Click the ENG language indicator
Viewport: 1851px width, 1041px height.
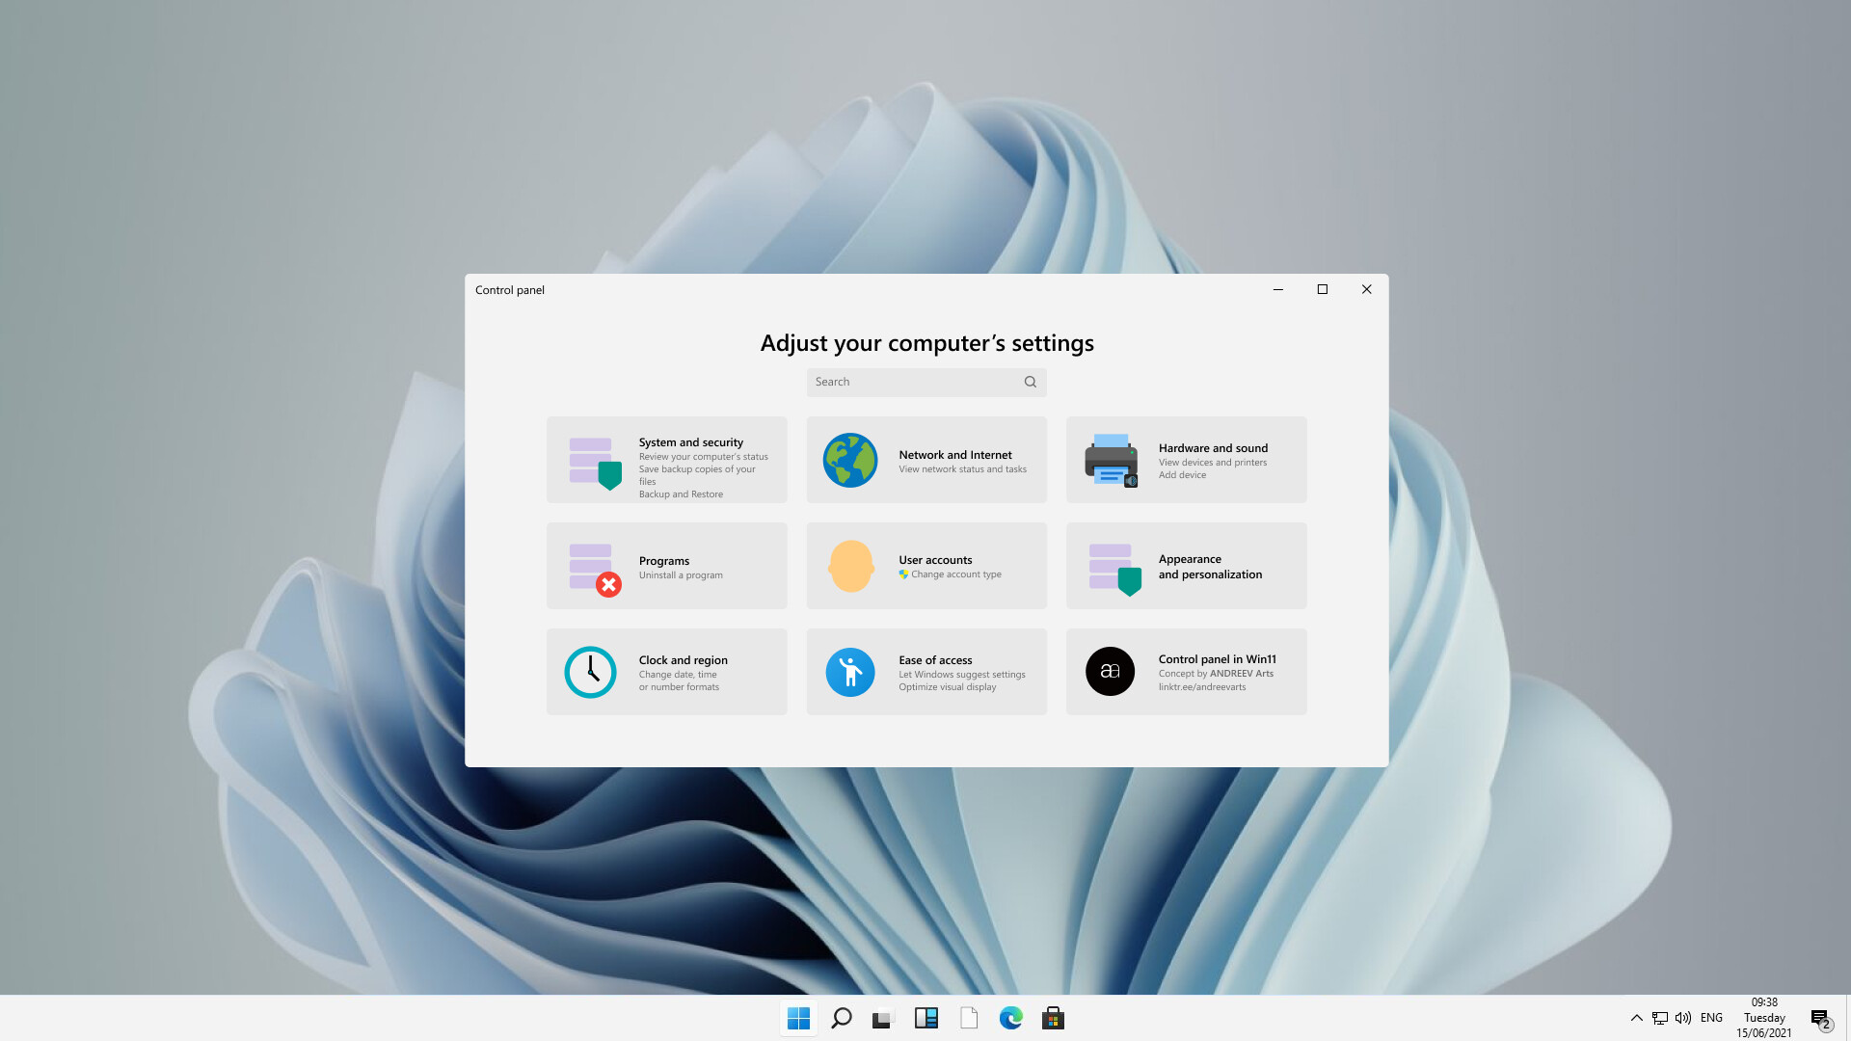(x=1711, y=1018)
